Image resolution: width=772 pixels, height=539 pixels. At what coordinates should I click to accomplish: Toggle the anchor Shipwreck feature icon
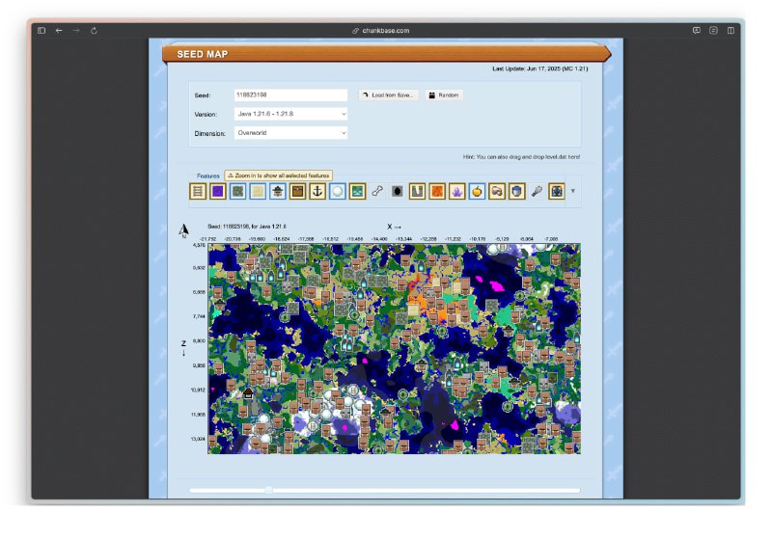pos(317,192)
